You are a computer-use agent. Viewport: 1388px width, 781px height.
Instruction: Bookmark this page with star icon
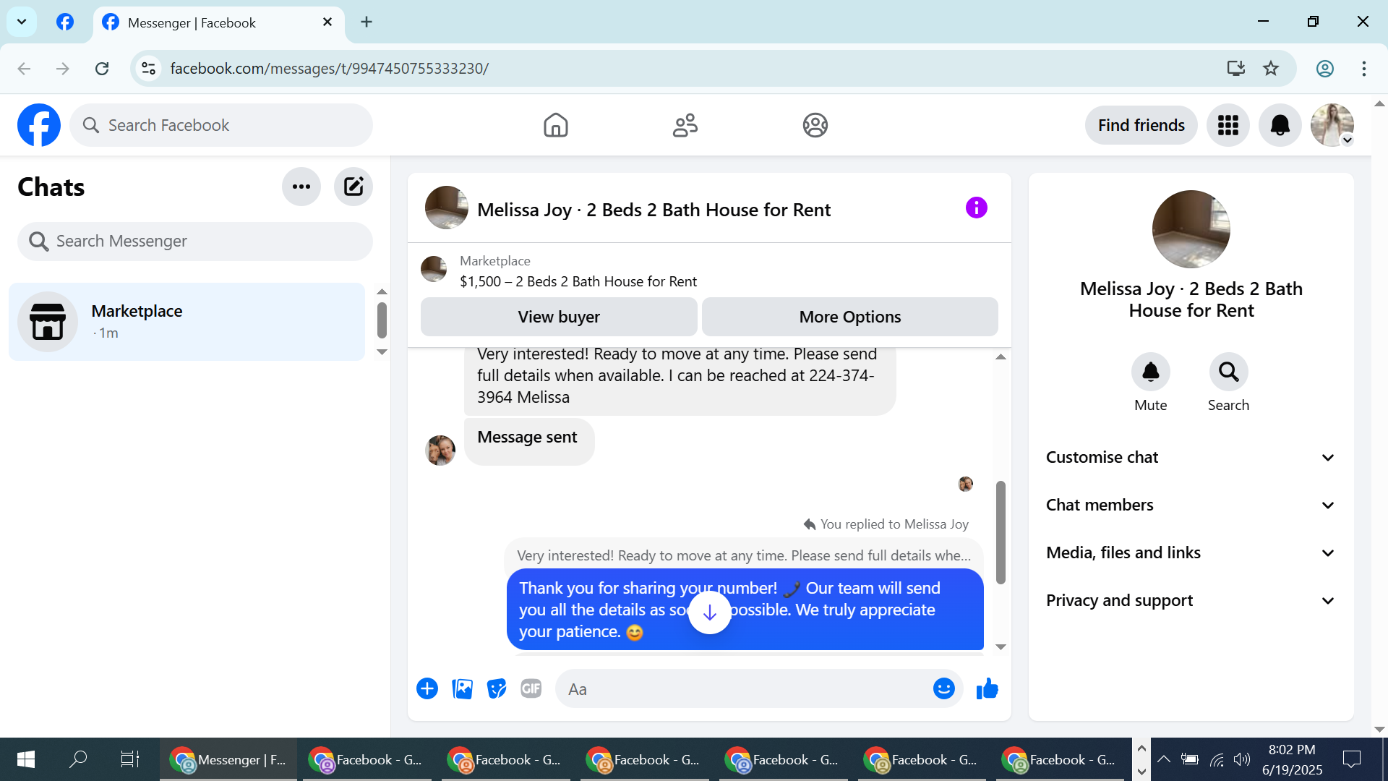(1271, 69)
